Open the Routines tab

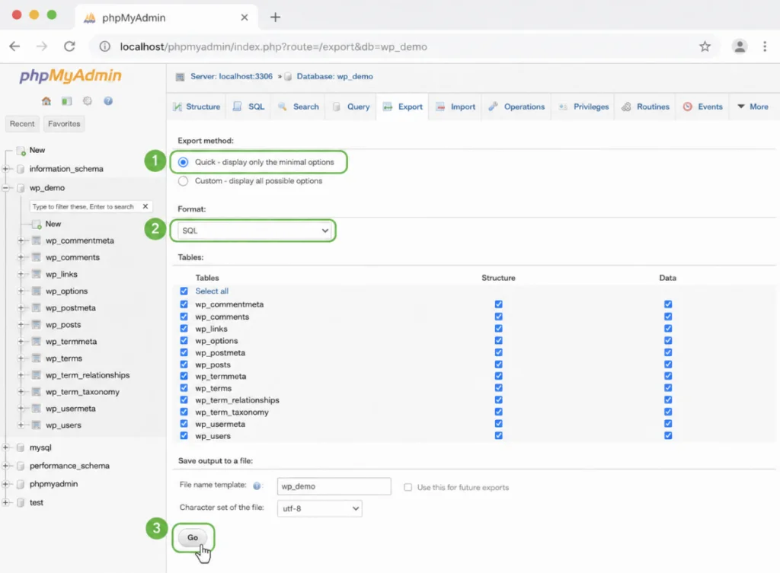pos(646,107)
